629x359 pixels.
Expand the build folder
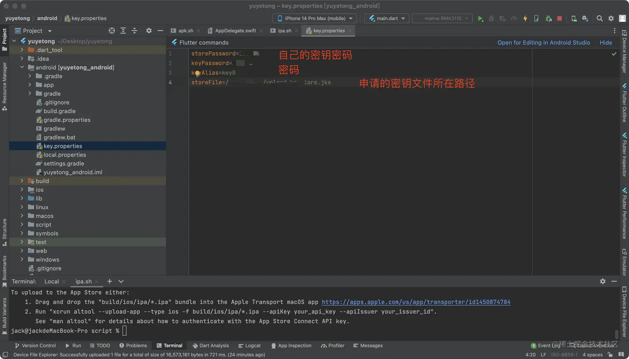coord(22,181)
